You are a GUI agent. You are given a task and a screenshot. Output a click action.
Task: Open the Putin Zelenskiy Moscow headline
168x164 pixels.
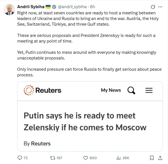click(85, 121)
